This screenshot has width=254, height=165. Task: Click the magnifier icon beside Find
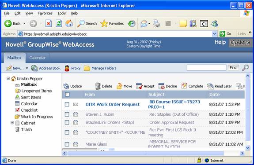[245, 68]
